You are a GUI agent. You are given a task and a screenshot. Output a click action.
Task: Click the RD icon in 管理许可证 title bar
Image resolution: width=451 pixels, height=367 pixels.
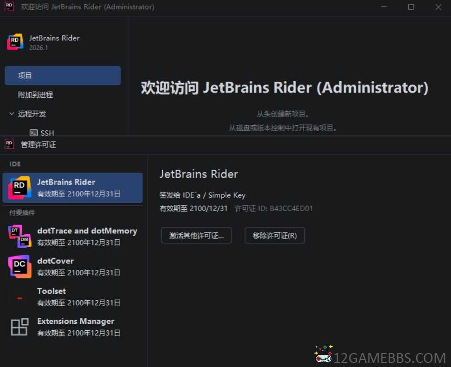tap(9, 144)
